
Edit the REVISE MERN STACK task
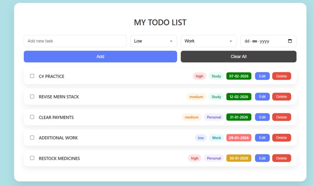262,97
